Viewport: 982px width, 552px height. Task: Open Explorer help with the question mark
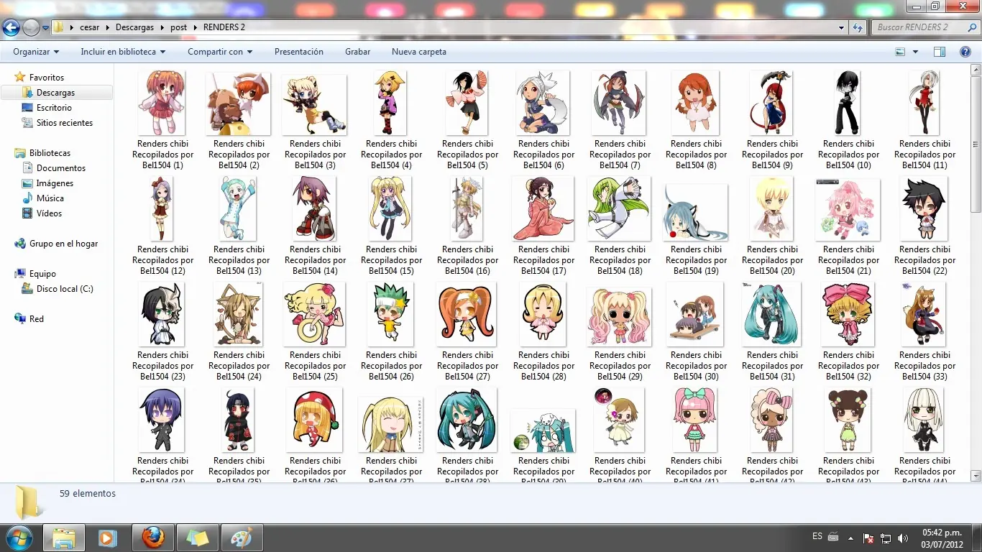pyautogui.click(x=965, y=52)
